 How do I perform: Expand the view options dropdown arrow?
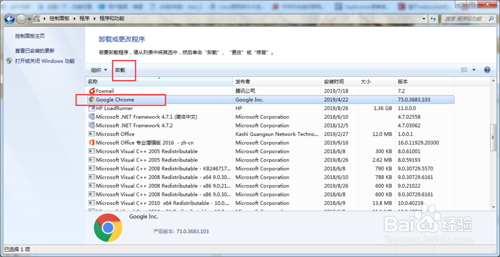(473, 70)
